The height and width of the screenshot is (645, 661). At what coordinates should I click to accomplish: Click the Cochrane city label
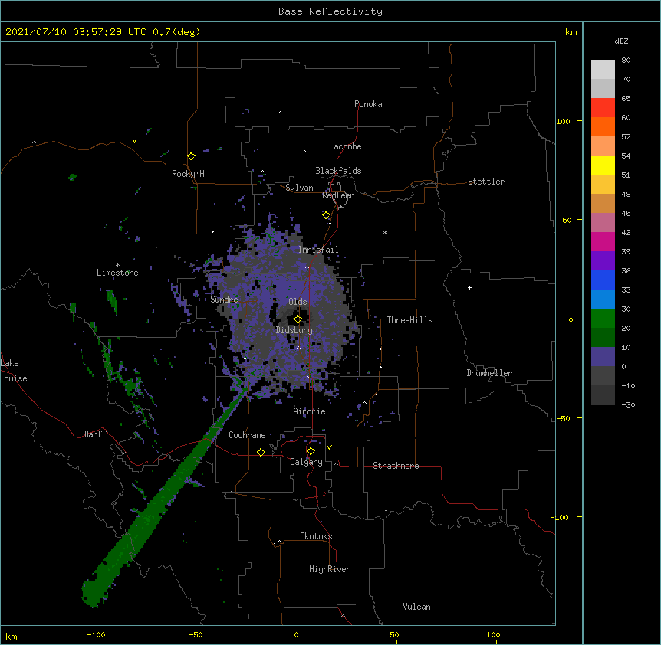point(247,435)
